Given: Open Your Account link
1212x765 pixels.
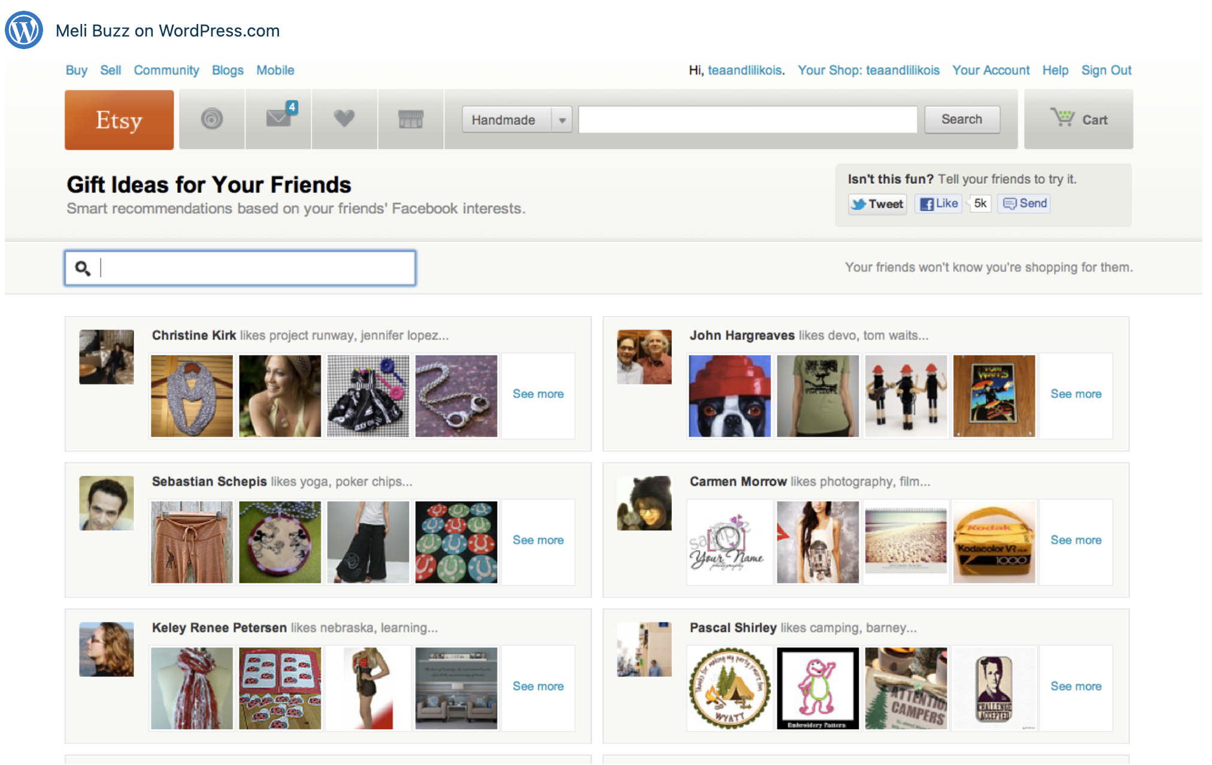Looking at the screenshot, I should click(990, 70).
